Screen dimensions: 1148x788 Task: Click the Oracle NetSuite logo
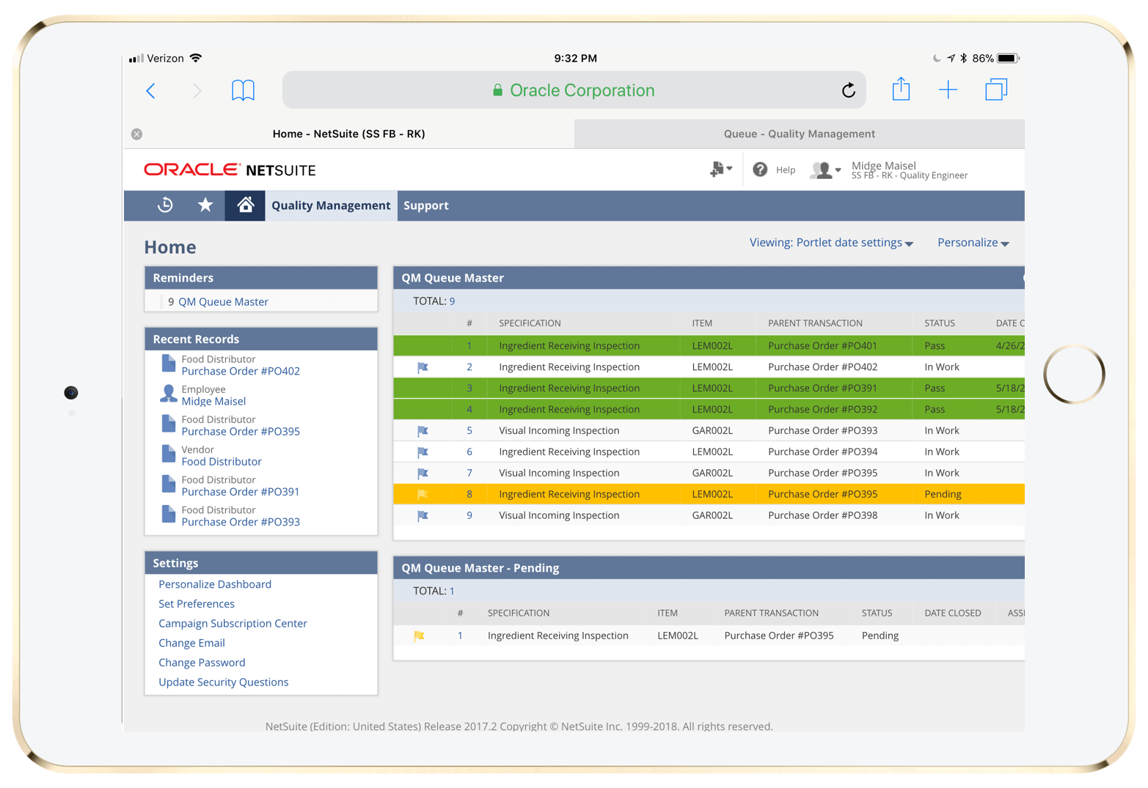pos(230,170)
